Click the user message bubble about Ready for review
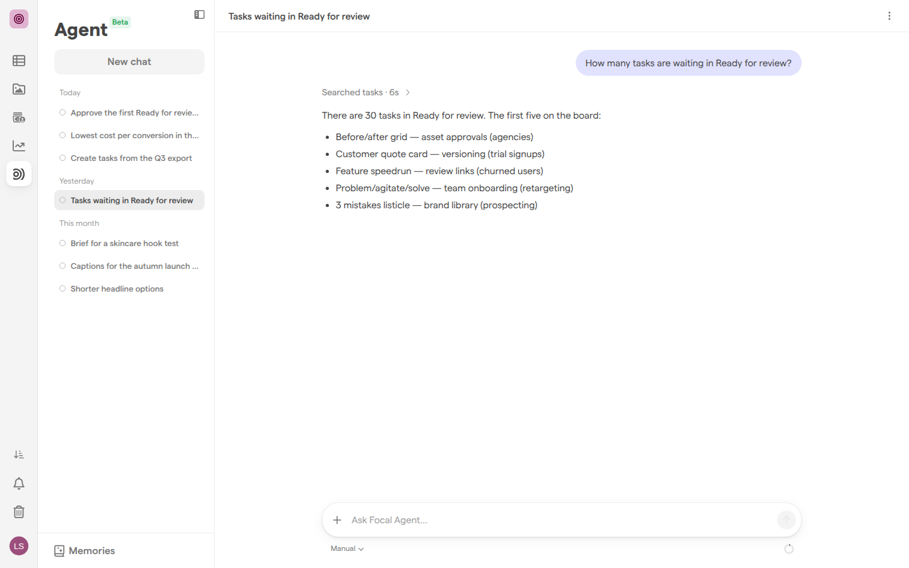This screenshot has width=909, height=568. pyautogui.click(x=688, y=63)
